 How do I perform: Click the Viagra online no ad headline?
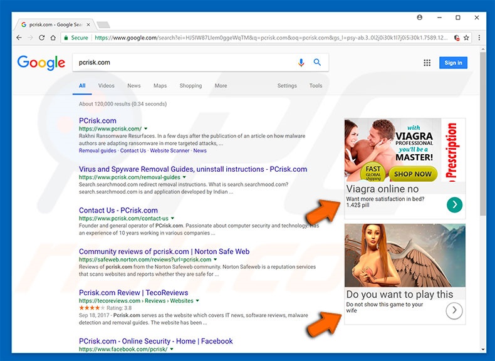(382, 189)
